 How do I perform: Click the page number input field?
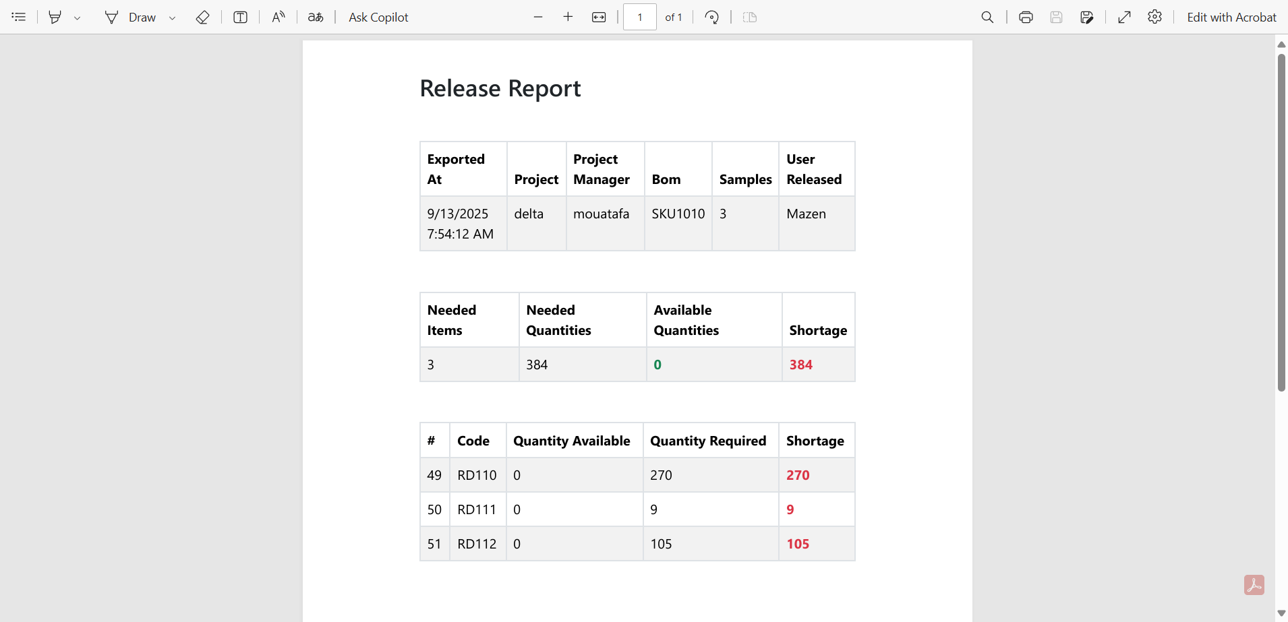pos(639,17)
